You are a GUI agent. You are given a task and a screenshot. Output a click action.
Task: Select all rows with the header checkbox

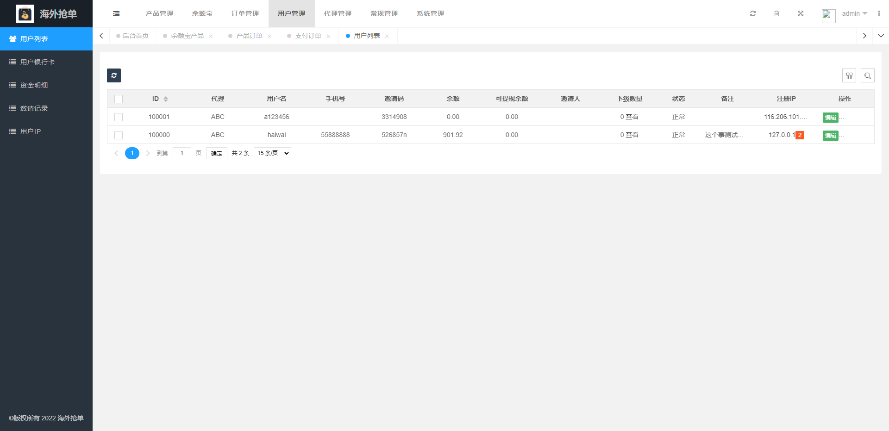point(119,99)
